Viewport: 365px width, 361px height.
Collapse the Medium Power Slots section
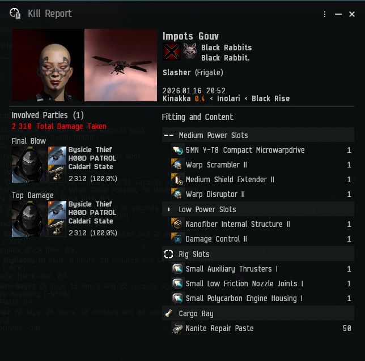[258, 135]
